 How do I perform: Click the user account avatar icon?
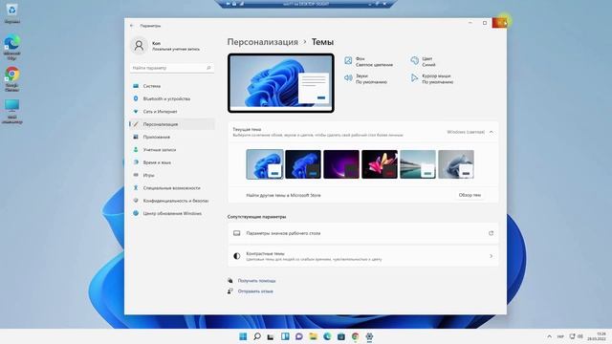click(139, 46)
